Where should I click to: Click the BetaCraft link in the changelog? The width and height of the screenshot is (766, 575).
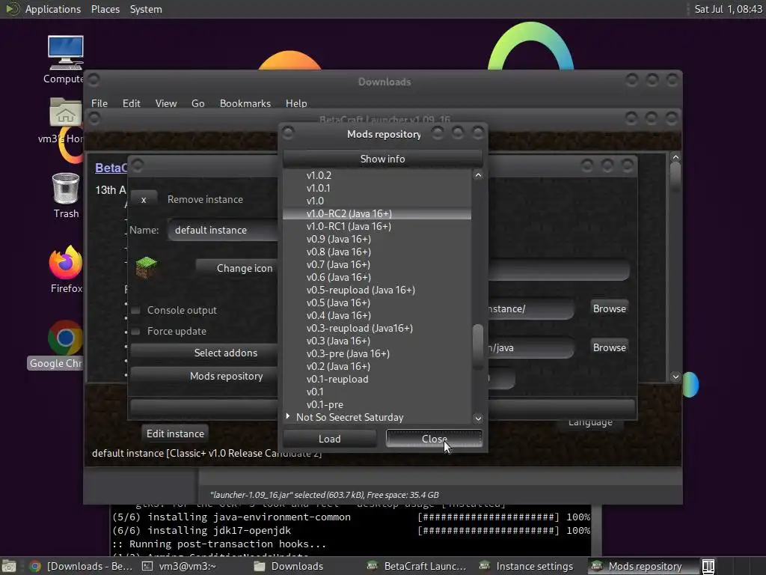coord(111,168)
